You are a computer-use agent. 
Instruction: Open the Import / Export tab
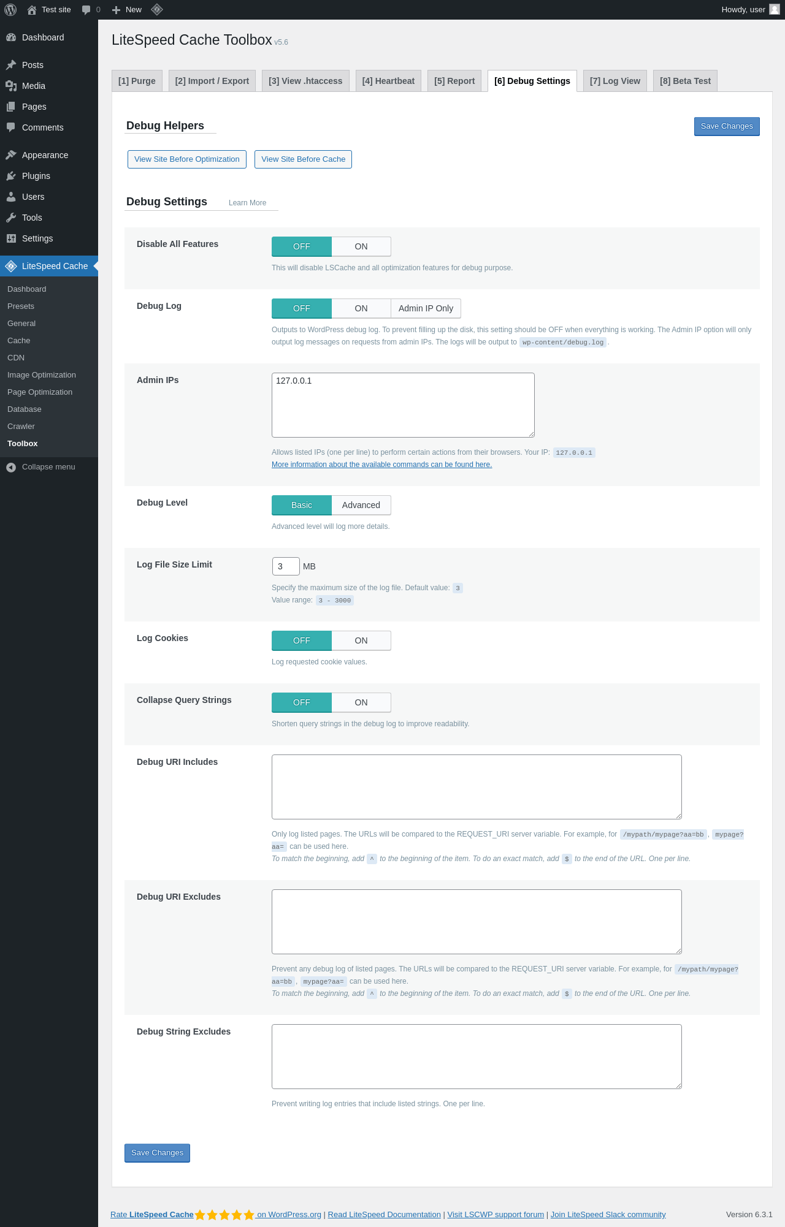212,81
